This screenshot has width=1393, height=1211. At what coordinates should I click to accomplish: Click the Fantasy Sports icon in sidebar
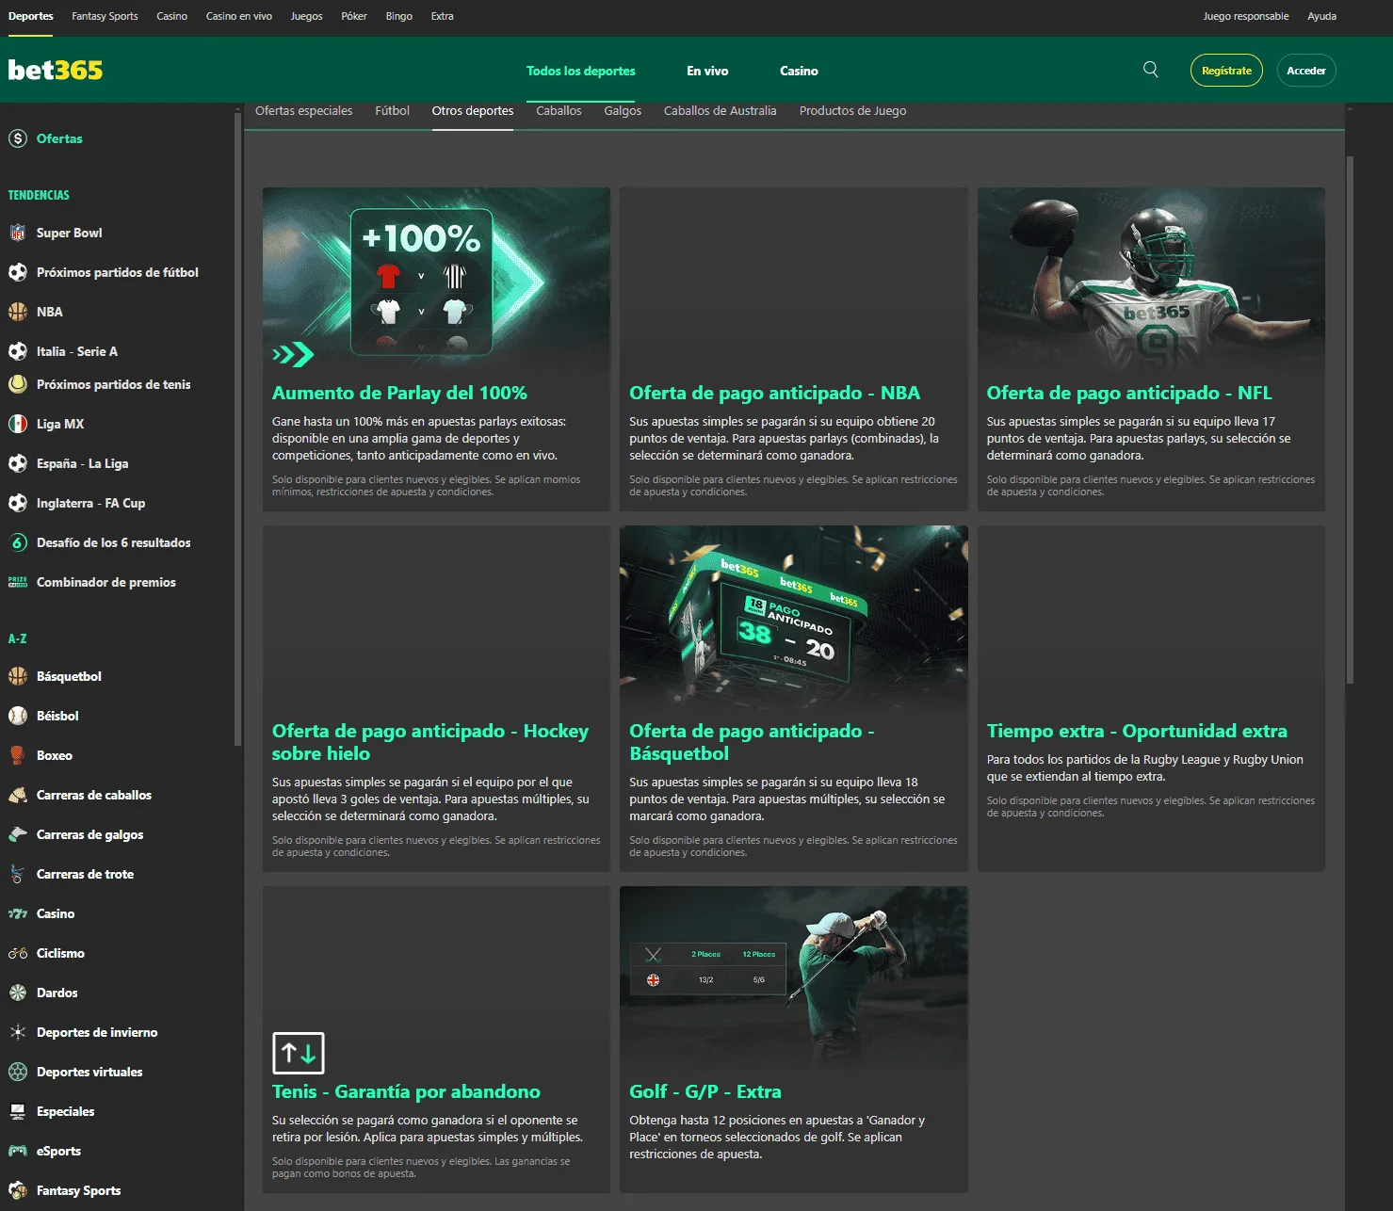point(18,1190)
